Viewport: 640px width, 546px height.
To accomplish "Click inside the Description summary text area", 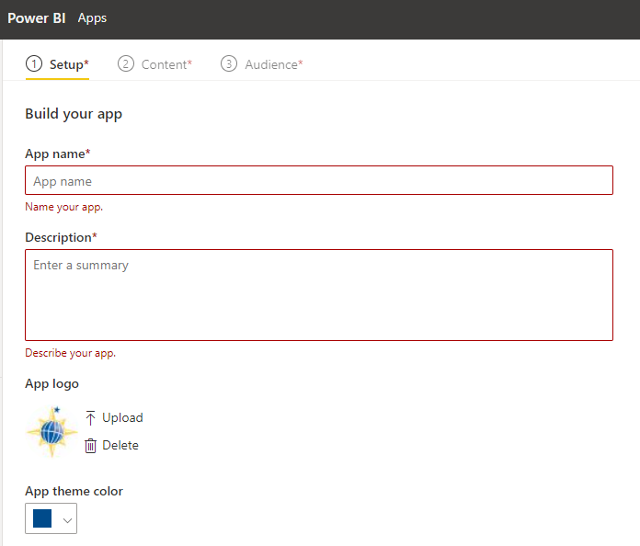I will [319, 295].
